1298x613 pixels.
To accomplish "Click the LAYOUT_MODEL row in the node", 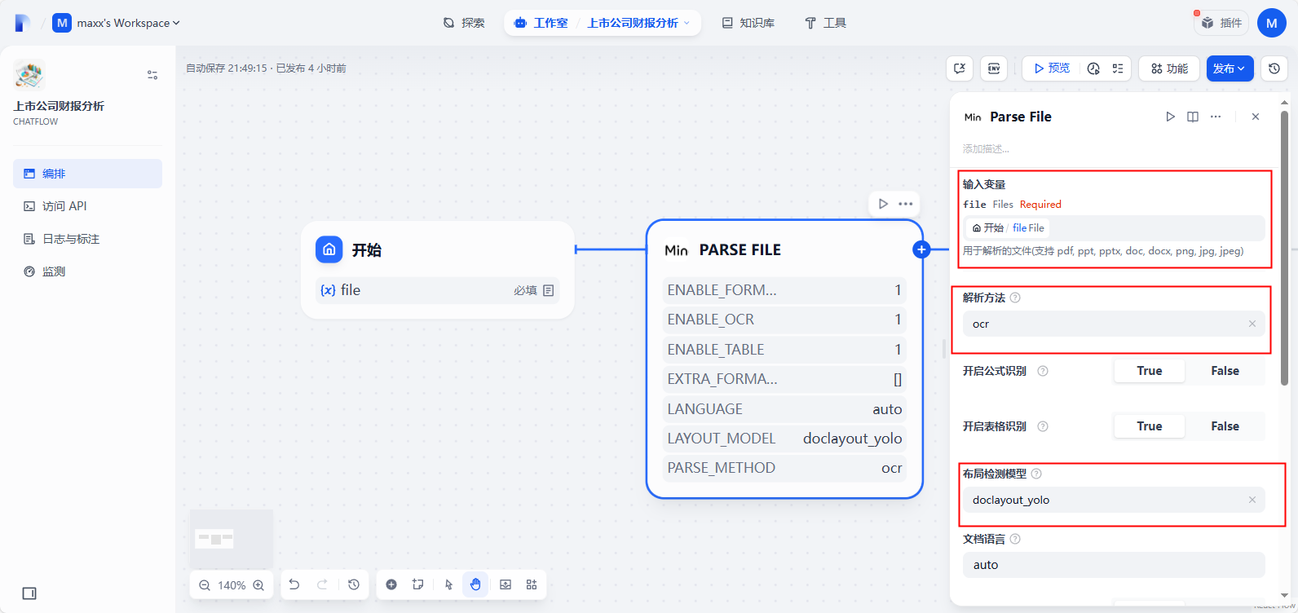I will 784,439.
